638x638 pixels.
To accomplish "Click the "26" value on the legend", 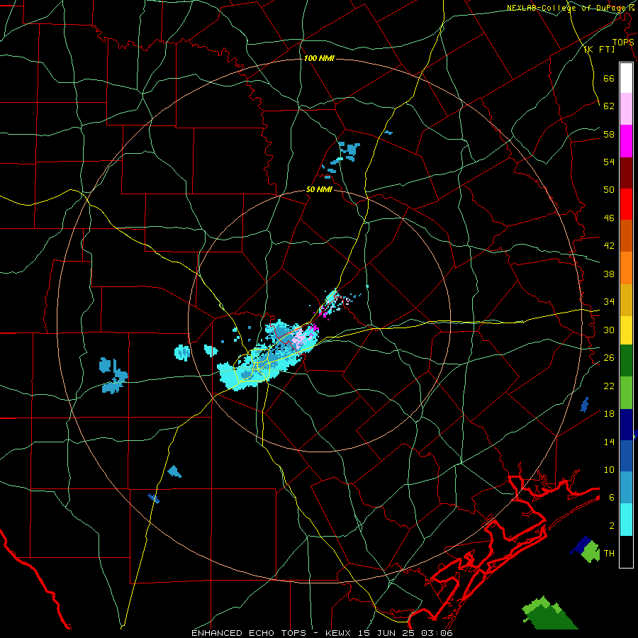I will point(609,358).
